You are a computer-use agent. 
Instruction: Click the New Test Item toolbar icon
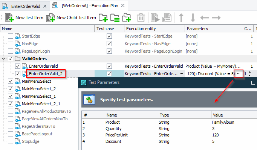click(x=9, y=18)
